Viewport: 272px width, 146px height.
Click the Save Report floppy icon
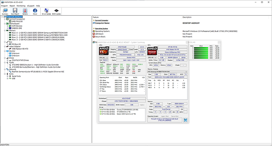(15, 11)
